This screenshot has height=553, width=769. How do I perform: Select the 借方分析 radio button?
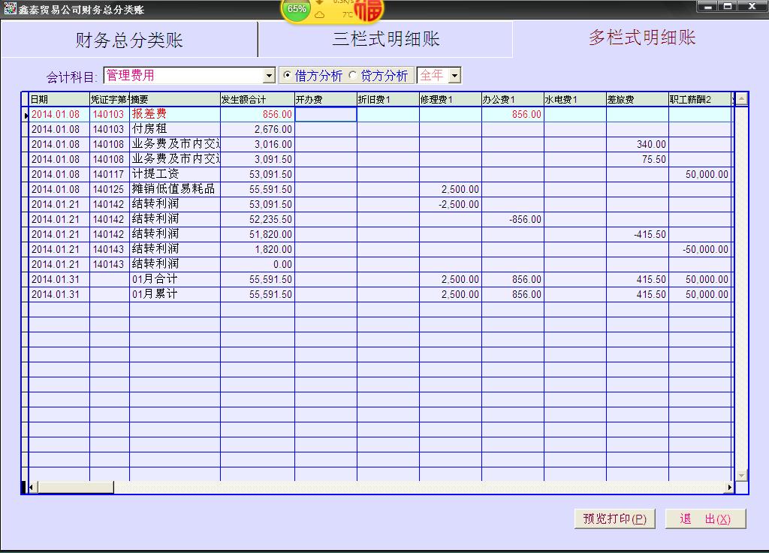coord(287,76)
